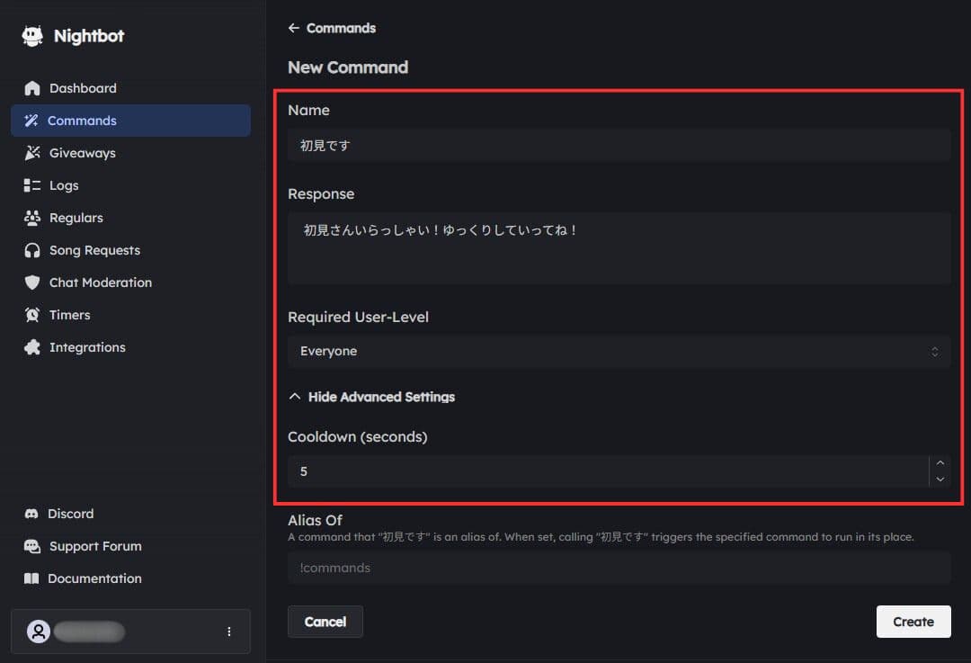This screenshot has height=663, width=971.
Task: Click the Create button
Action: [x=913, y=622]
